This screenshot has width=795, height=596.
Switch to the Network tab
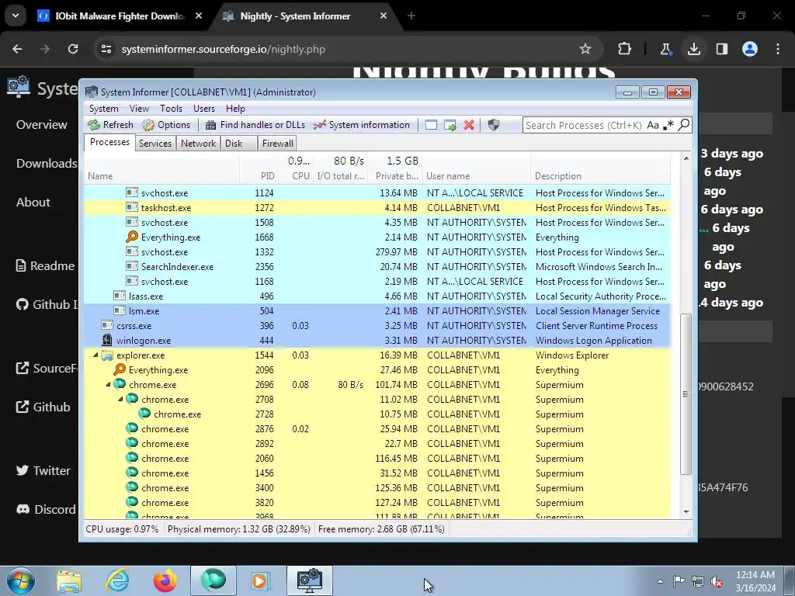pos(198,144)
